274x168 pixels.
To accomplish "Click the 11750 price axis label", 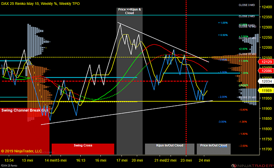I will click(267, 139).
